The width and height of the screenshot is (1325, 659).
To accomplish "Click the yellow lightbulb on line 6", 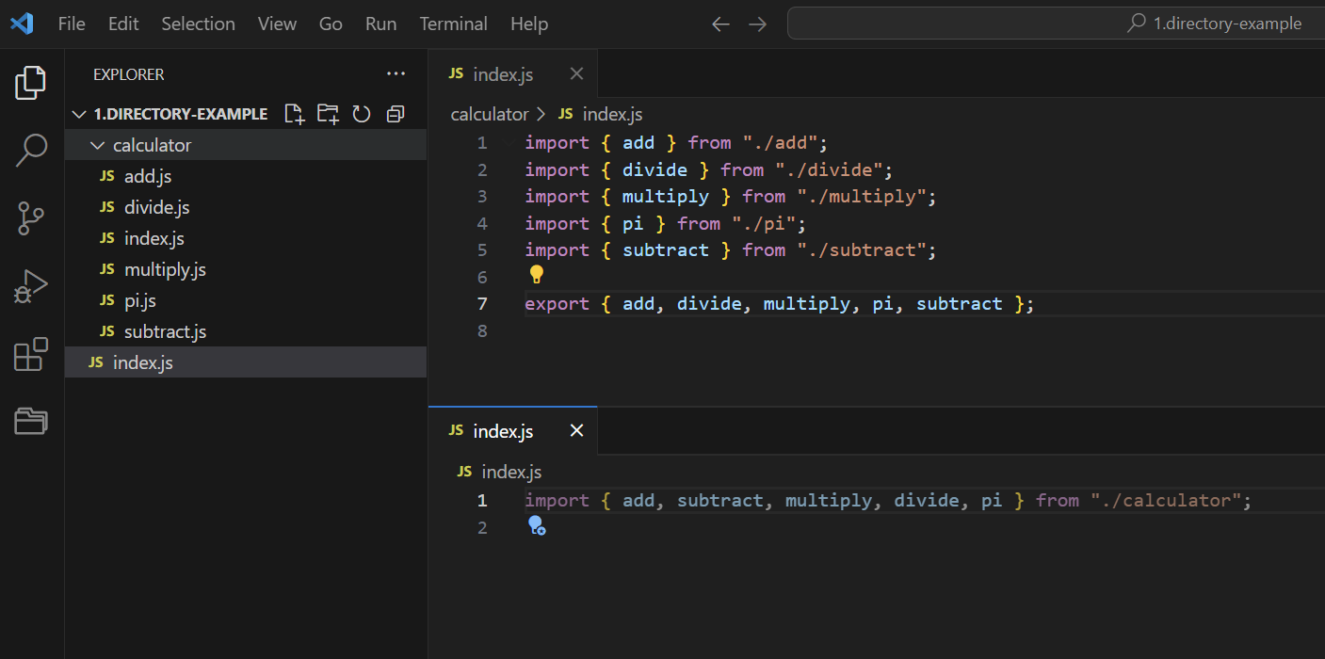I will coord(536,274).
